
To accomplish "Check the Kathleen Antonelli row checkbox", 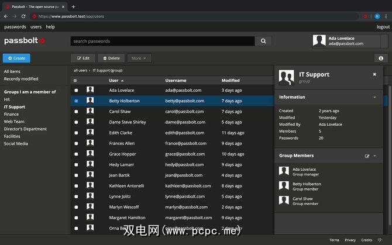I will [x=76, y=186].
